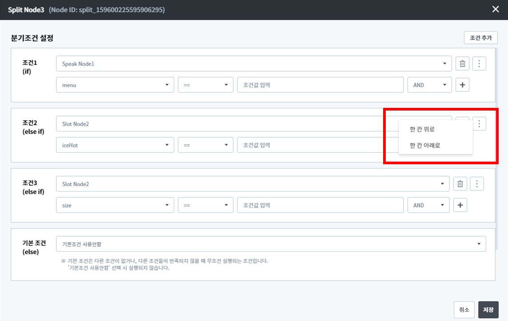The image size is (508, 321).
Task: Click the kebab menu icon for condition 2
Action: click(479, 123)
